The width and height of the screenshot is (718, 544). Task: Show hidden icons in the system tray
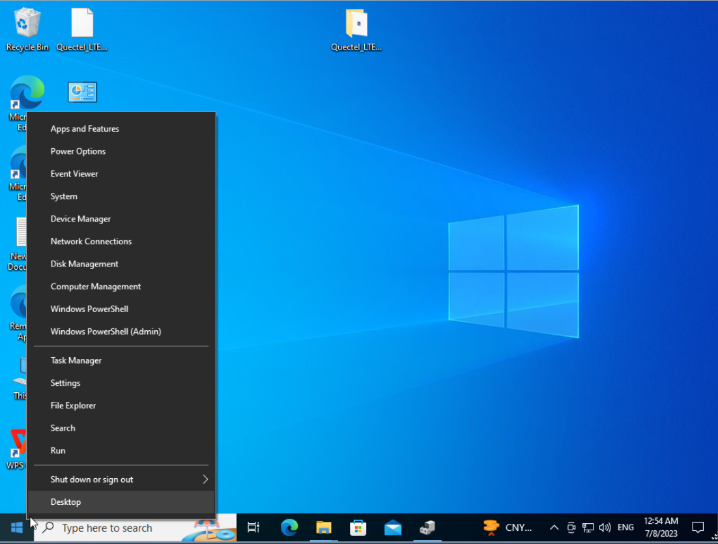(553, 528)
